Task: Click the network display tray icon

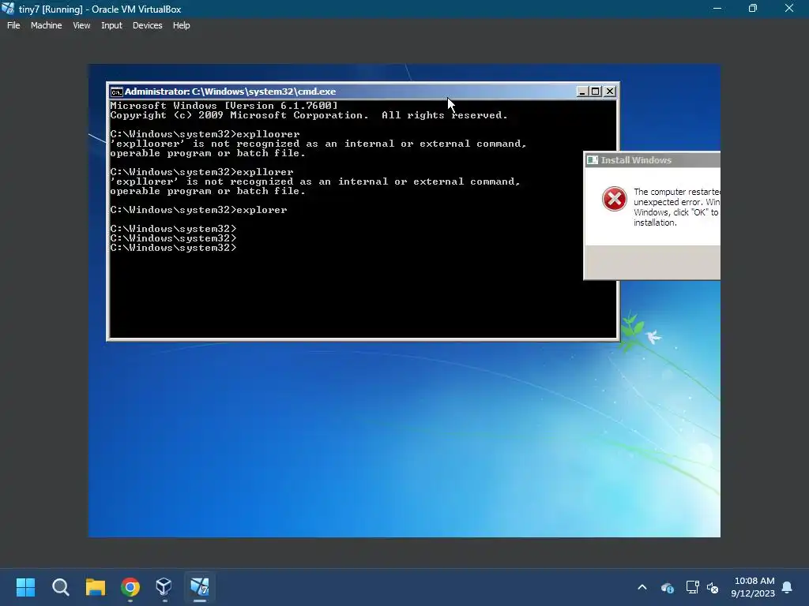Action: (692, 587)
